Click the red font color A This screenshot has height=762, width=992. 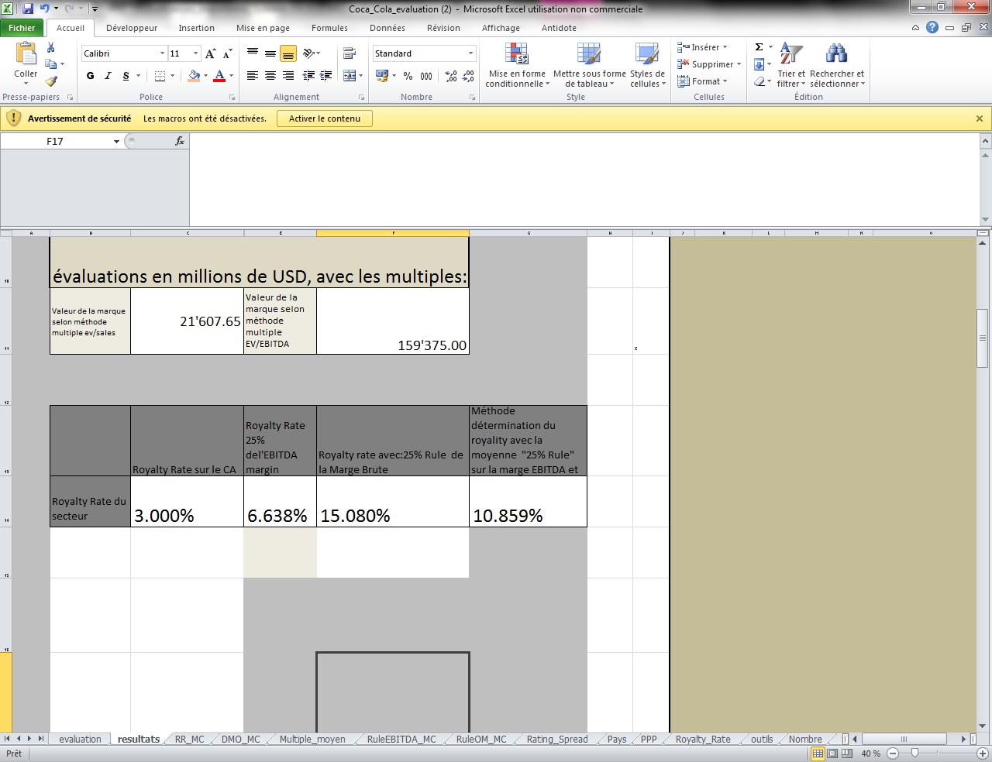(219, 76)
